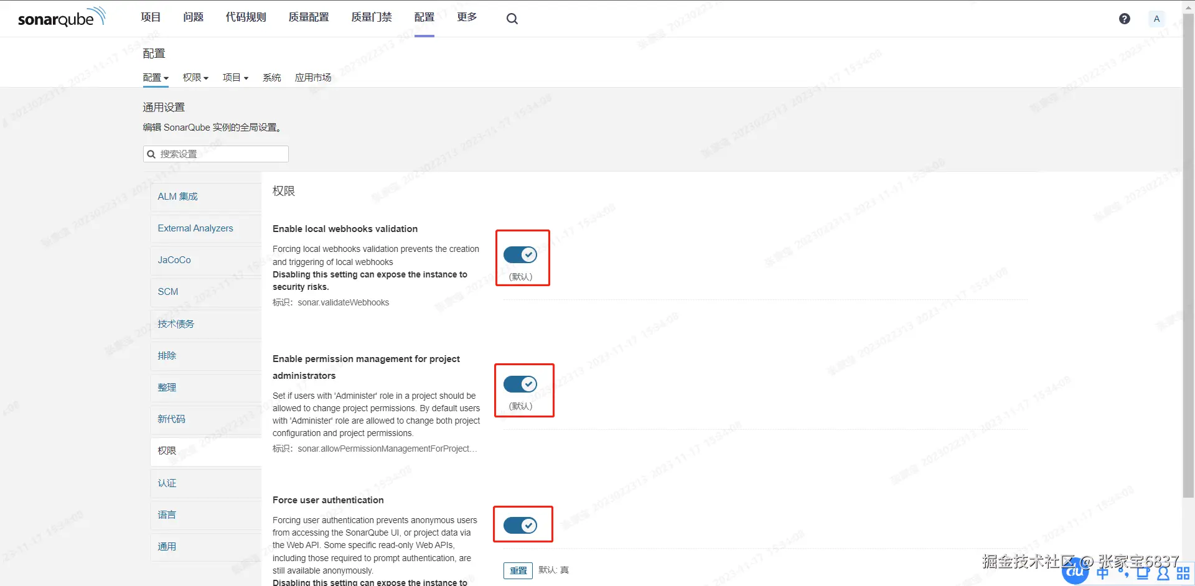Select 排除 settings category
This screenshot has width=1195, height=586.
click(205, 356)
